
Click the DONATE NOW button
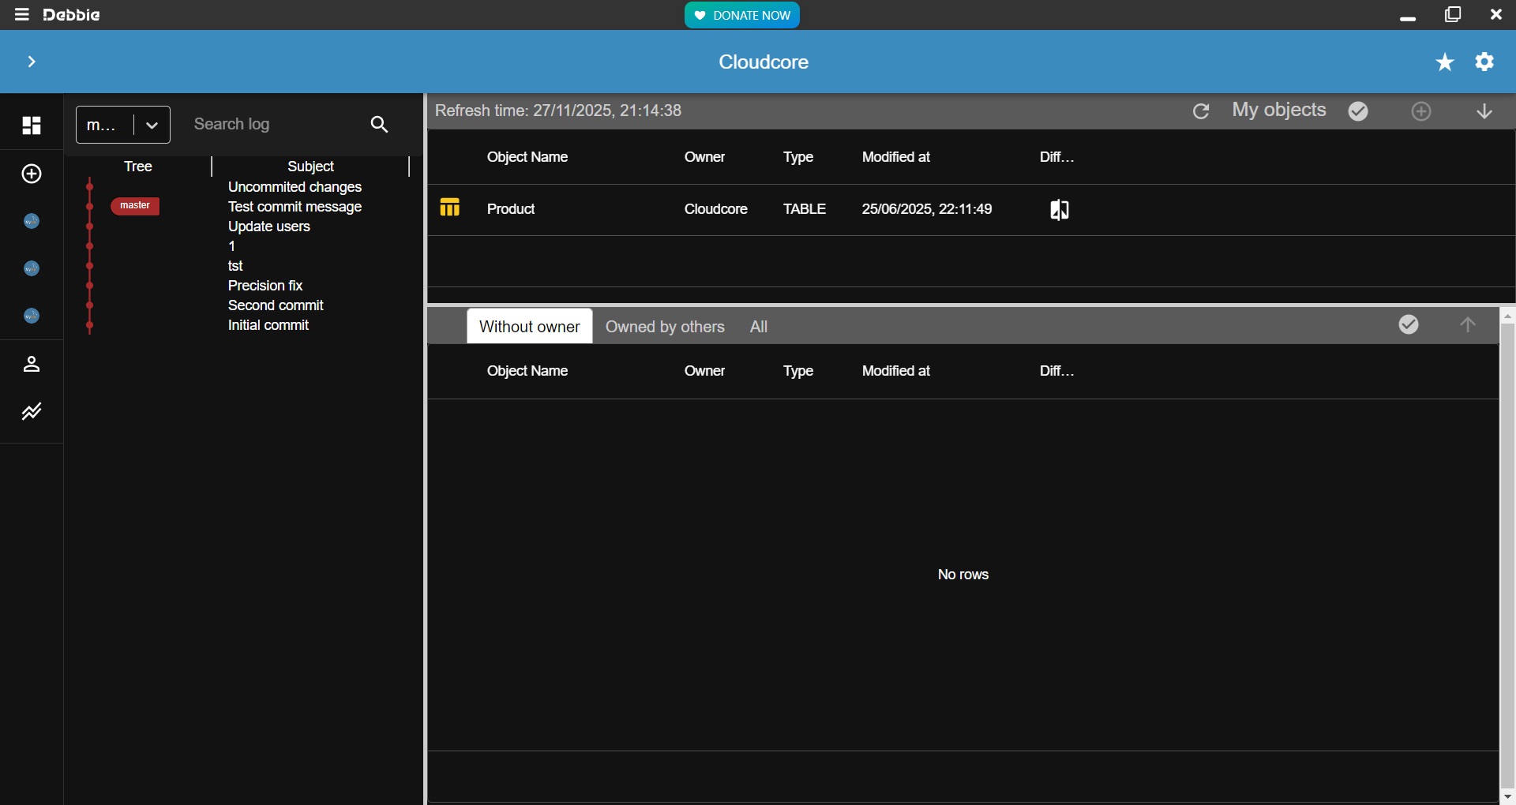[741, 15]
